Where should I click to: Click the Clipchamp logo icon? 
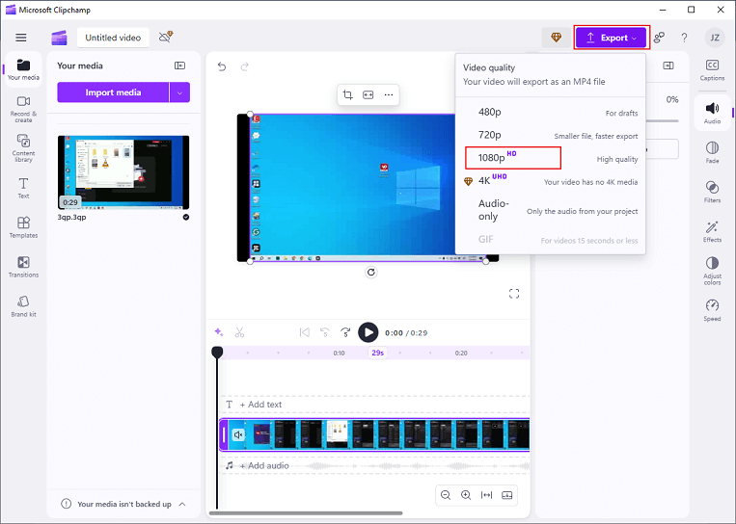(59, 38)
